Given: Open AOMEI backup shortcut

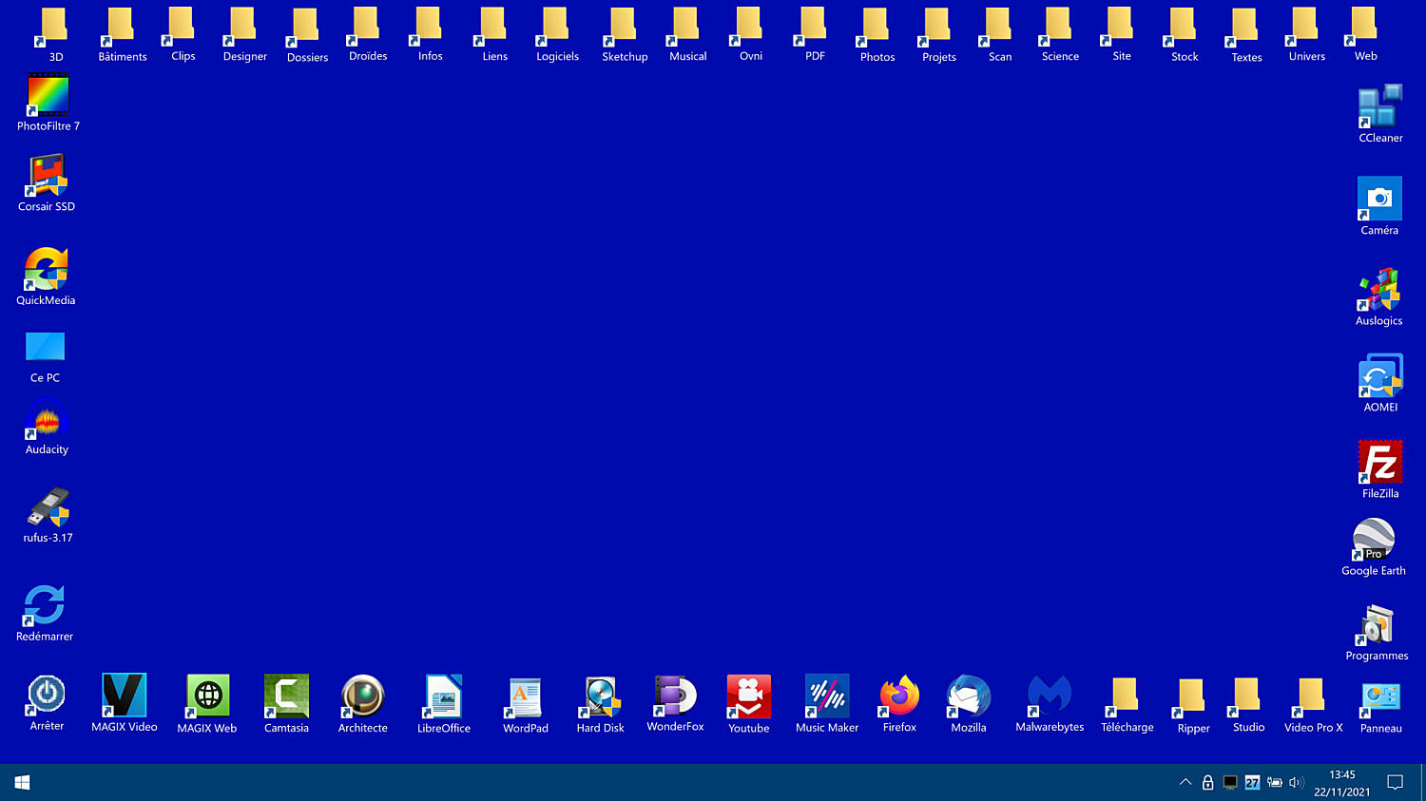Looking at the screenshot, I should (x=1380, y=376).
